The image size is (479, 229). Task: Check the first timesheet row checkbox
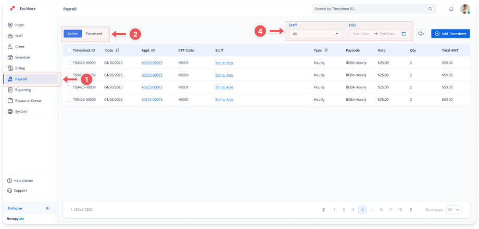coord(69,63)
